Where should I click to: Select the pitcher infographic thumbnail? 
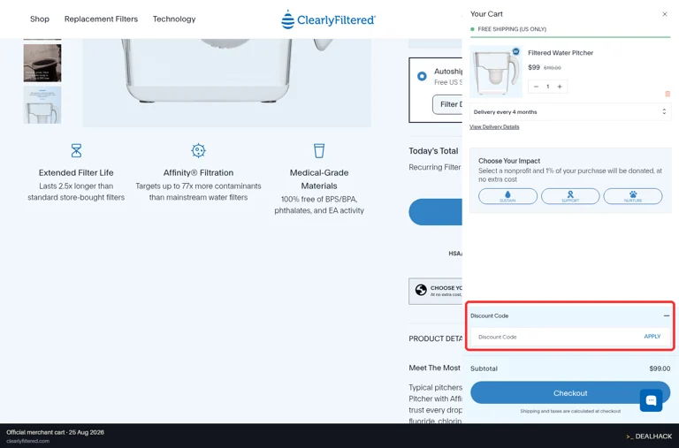tap(42, 105)
